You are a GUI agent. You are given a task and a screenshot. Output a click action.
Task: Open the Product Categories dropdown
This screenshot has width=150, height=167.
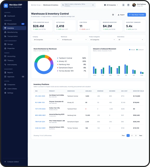(x=103, y=40)
